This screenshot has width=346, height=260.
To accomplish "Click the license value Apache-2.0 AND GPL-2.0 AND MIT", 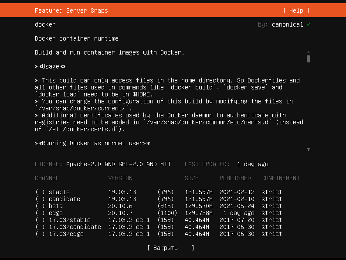I will (x=119, y=164).
